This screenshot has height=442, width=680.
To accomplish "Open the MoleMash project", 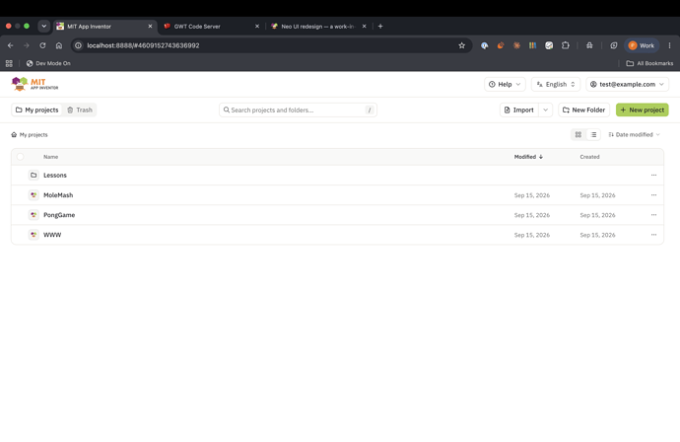I will (x=58, y=195).
